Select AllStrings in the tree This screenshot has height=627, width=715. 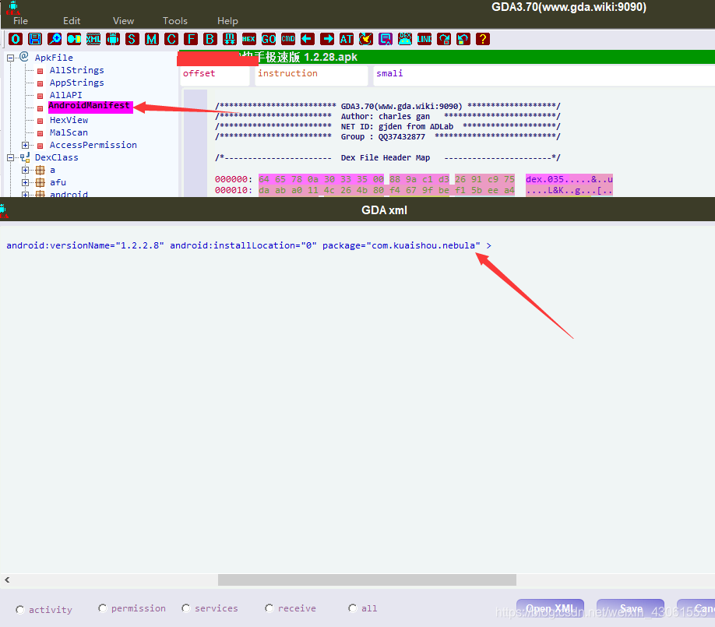coord(76,70)
